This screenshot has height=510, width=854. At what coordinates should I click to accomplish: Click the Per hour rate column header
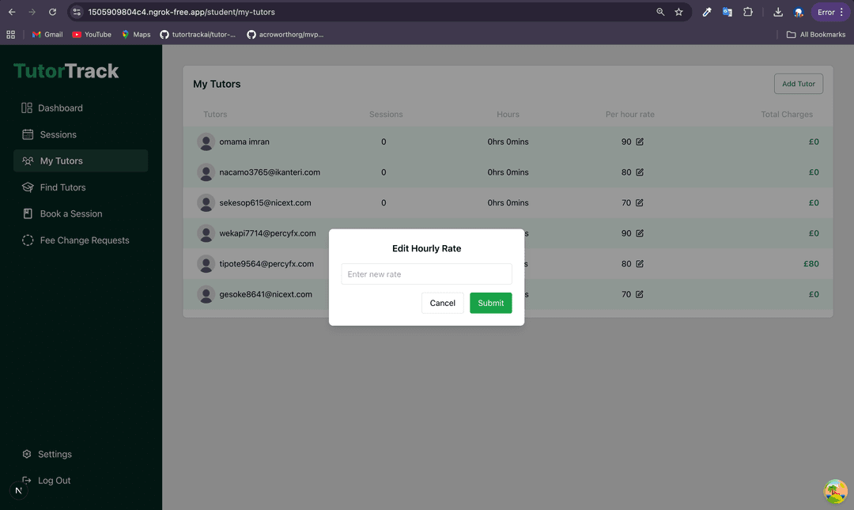[629, 115]
